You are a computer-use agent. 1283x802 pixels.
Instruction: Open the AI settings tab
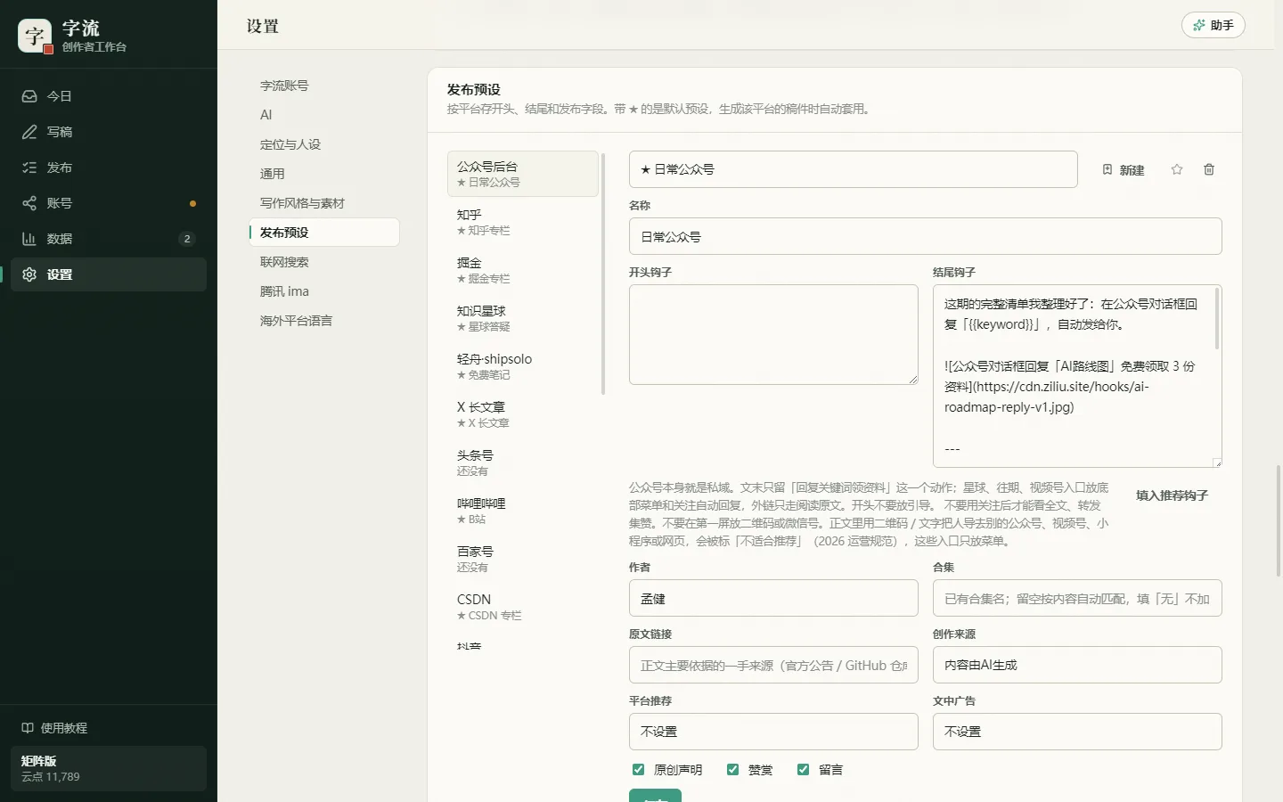pos(324,115)
